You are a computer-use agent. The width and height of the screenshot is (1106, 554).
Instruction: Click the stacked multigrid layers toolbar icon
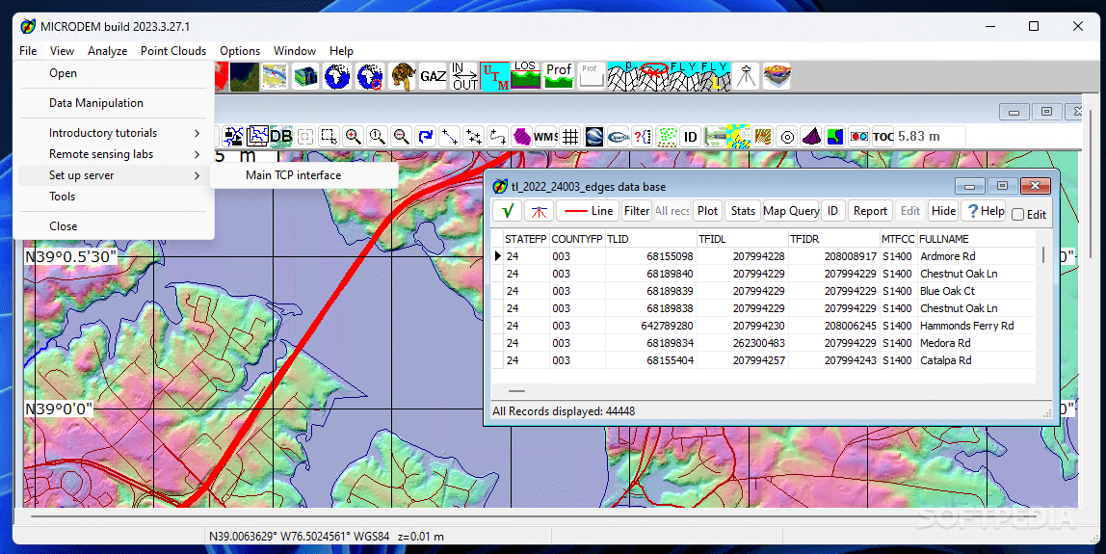click(x=306, y=76)
